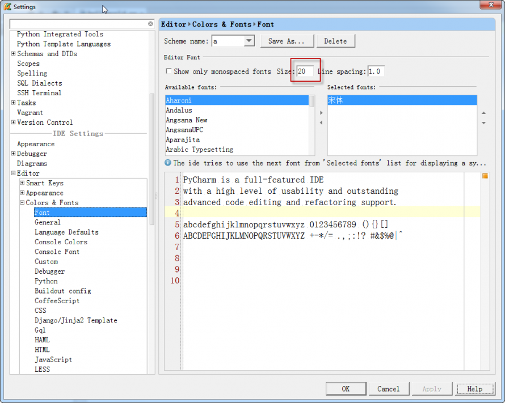Click the Save As... button
The image size is (505, 403).
287,41
